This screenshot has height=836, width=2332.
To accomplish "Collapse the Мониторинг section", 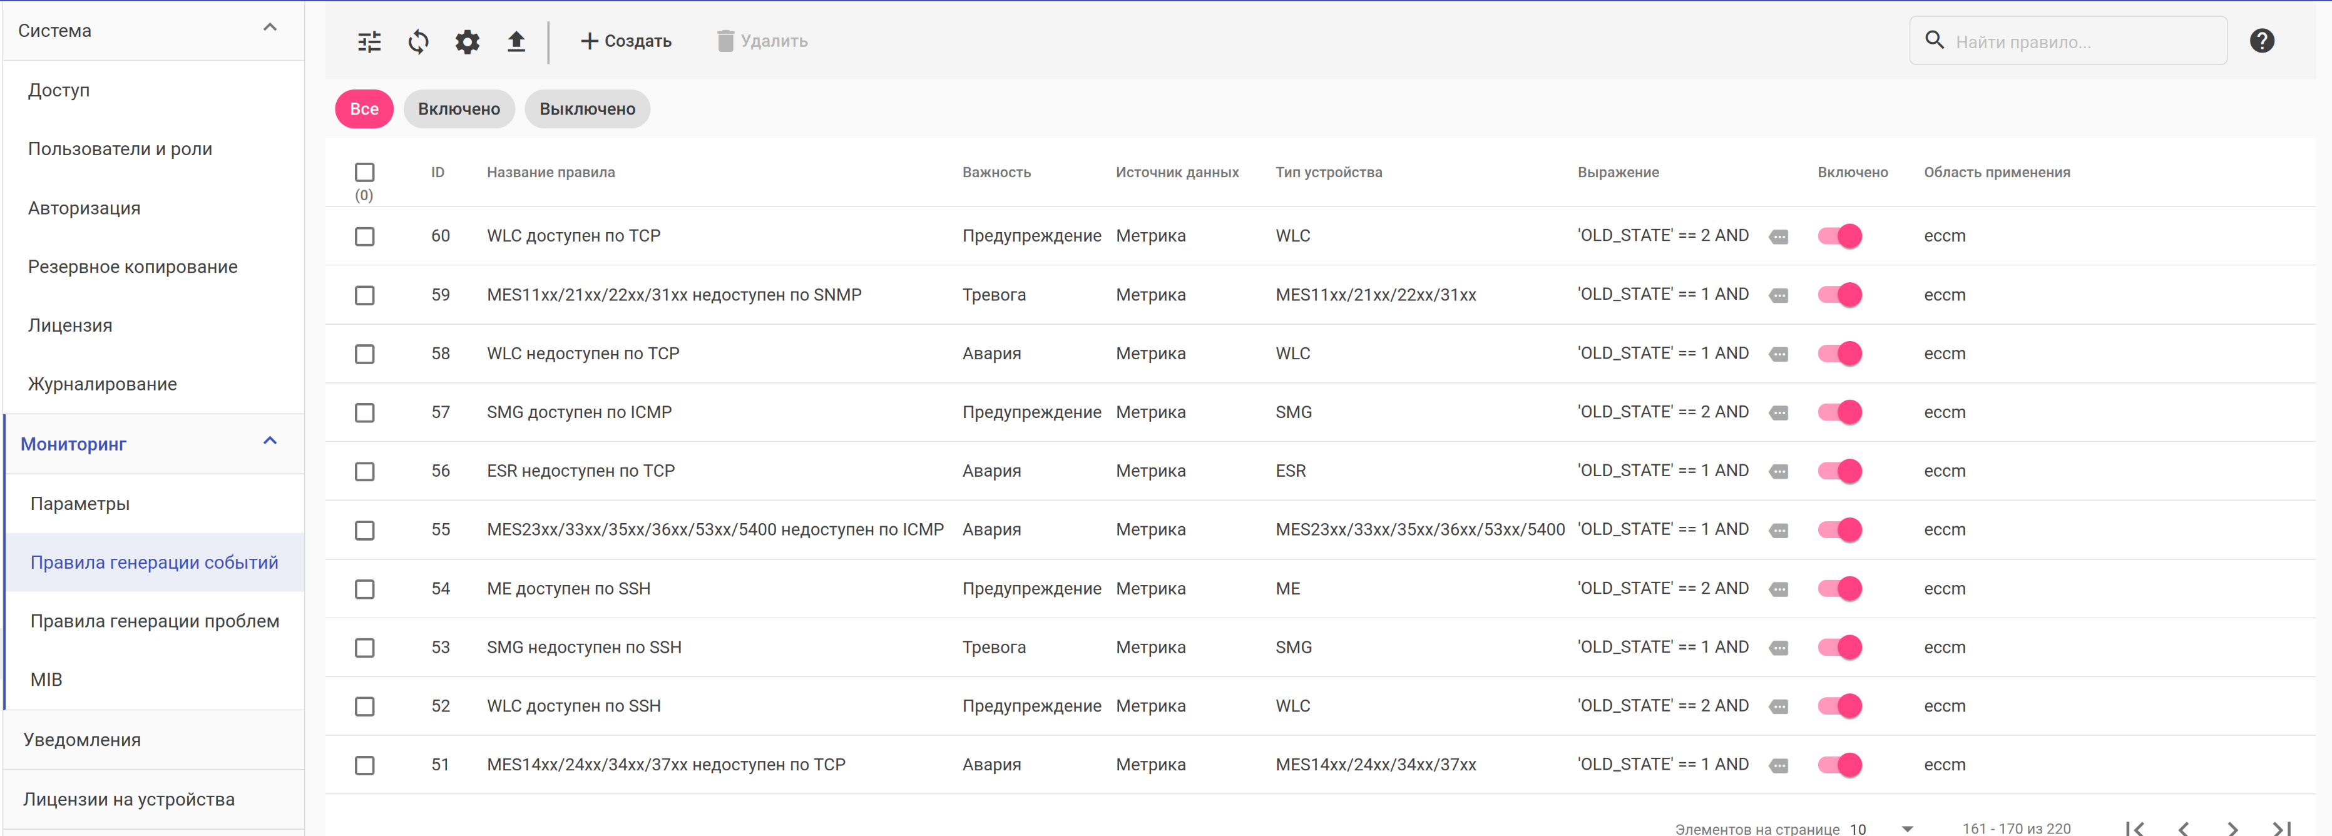I will tap(270, 442).
